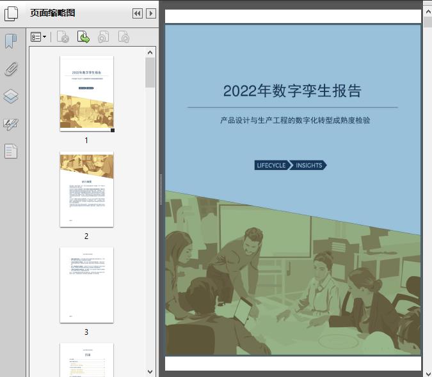Click the delete pages icon
This screenshot has width=432, height=377.
pos(63,37)
